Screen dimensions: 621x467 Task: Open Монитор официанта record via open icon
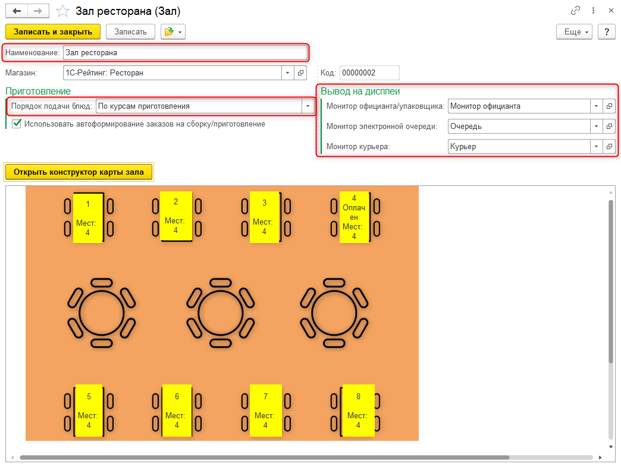[609, 106]
